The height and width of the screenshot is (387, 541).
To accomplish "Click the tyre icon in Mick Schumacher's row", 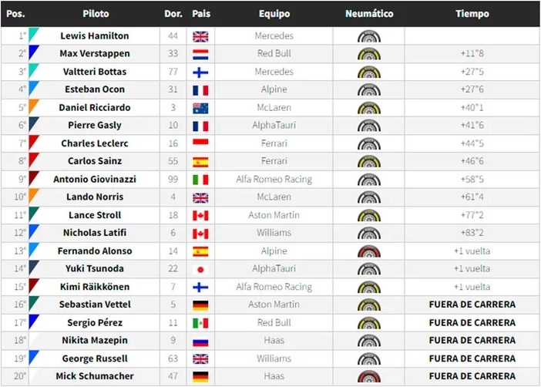I will [x=369, y=377].
